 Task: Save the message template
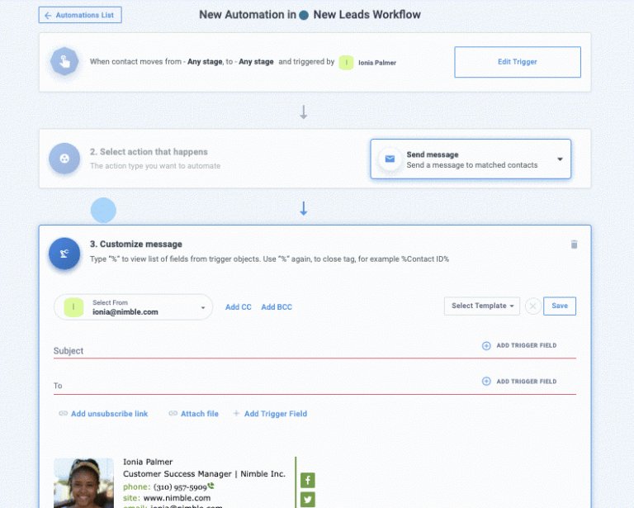pos(560,306)
